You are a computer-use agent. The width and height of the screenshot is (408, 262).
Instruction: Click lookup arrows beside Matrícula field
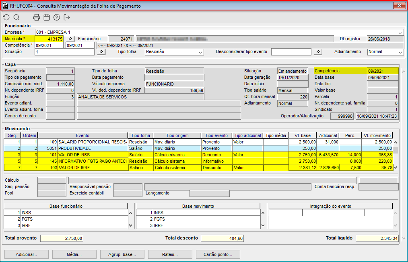click(70, 39)
